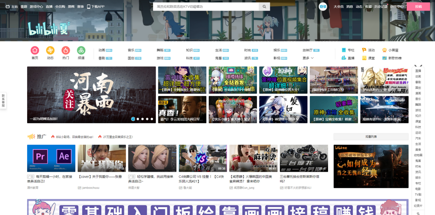Click the 频道 channels icon
The width and height of the screenshot is (435, 215).
[81, 51]
